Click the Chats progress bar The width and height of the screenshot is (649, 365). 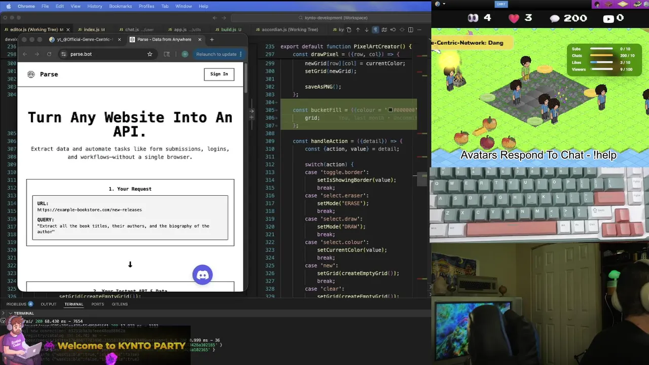(x=601, y=56)
